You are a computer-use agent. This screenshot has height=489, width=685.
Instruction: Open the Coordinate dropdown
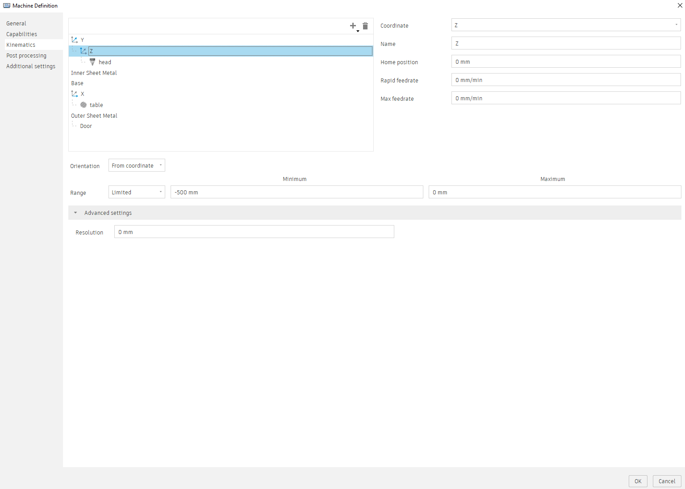(566, 25)
